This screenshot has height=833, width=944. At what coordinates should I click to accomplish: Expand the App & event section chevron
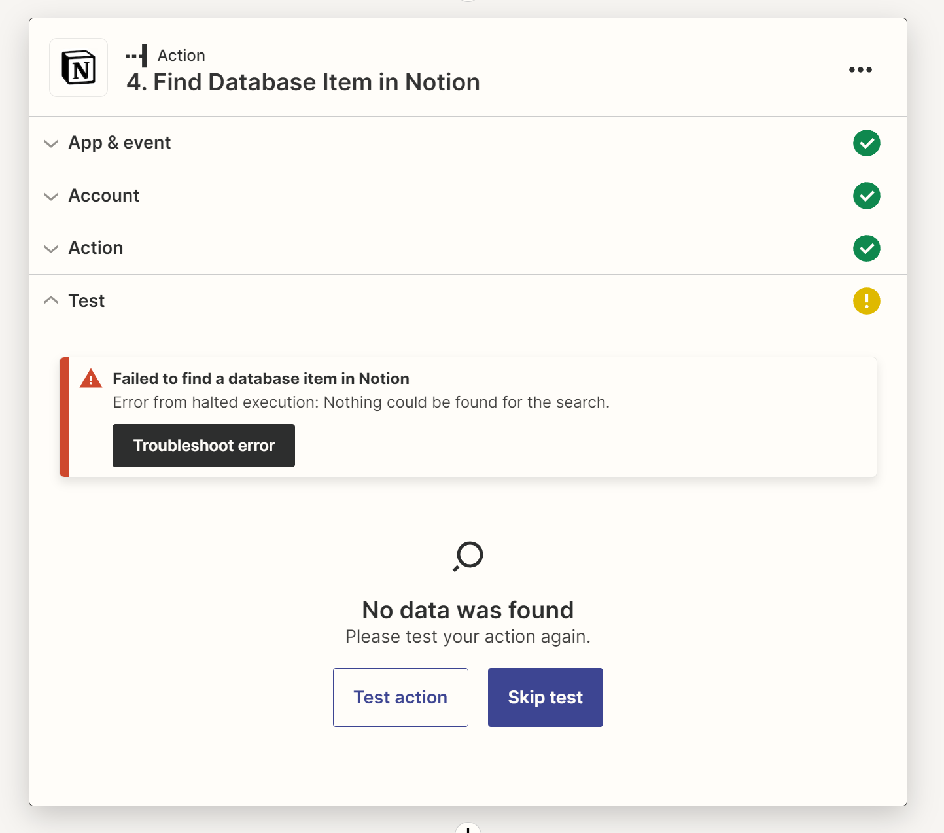tap(51, 143)
